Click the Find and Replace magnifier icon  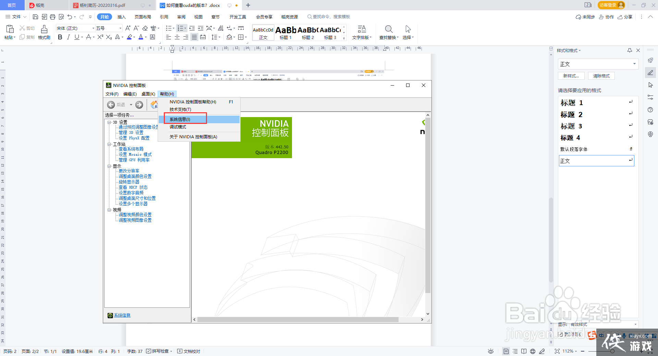click(389, 29)
